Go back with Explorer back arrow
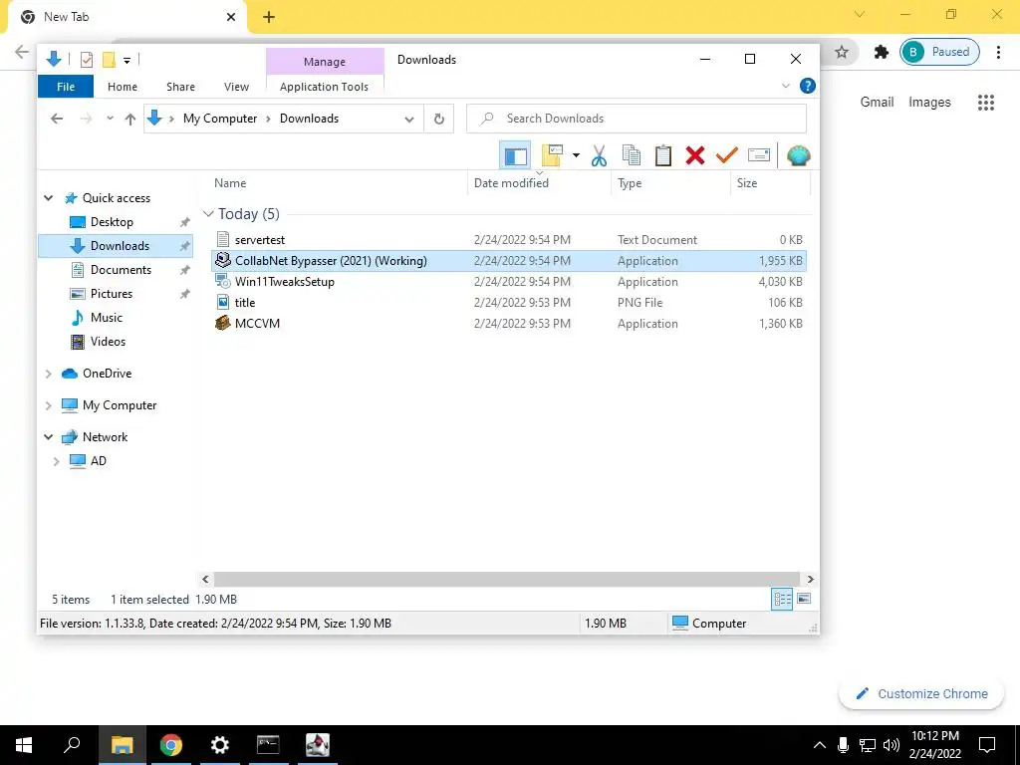The image size is (1020, 765). click(57, 119)
